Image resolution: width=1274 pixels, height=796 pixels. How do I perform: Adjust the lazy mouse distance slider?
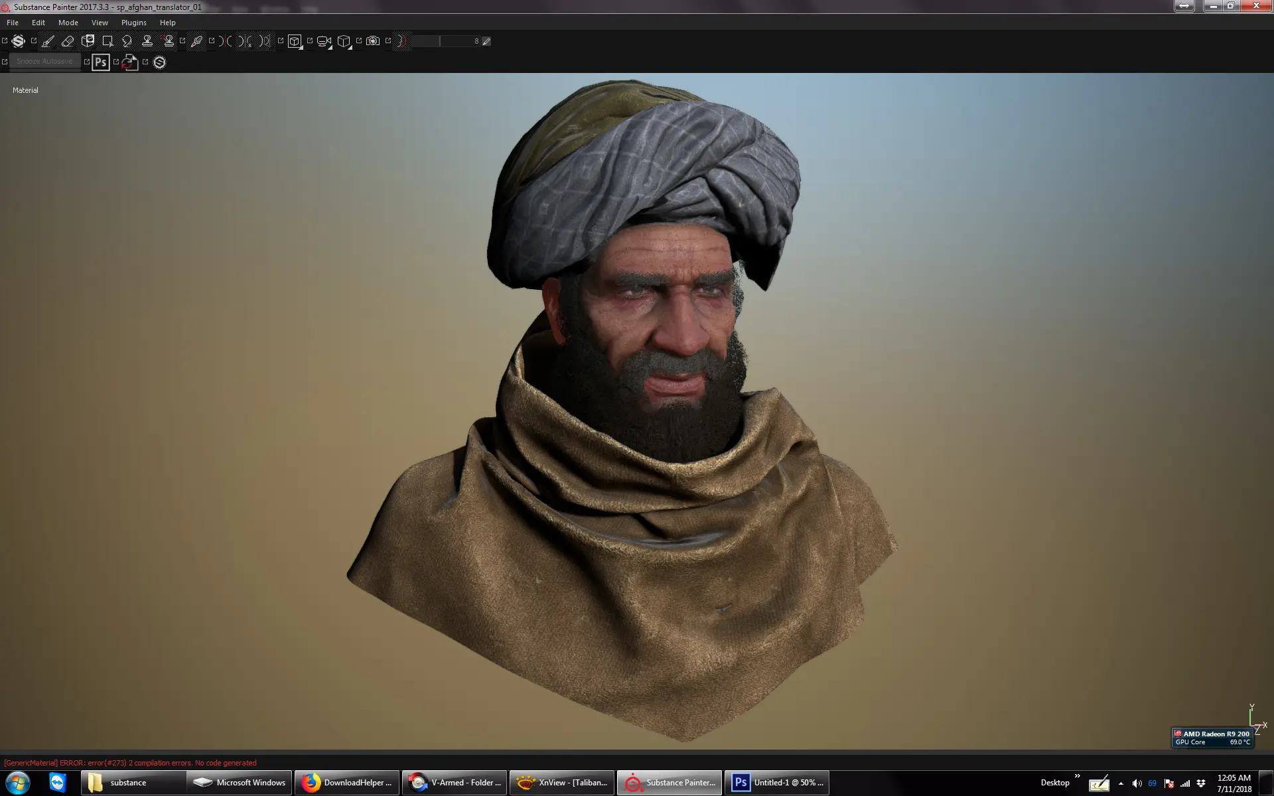[440, 41]
